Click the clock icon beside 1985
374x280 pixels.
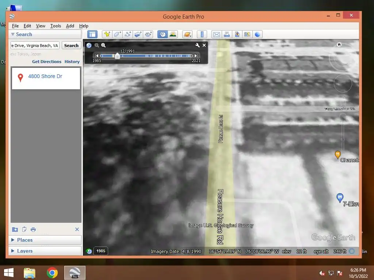click(x=89, y=251)
